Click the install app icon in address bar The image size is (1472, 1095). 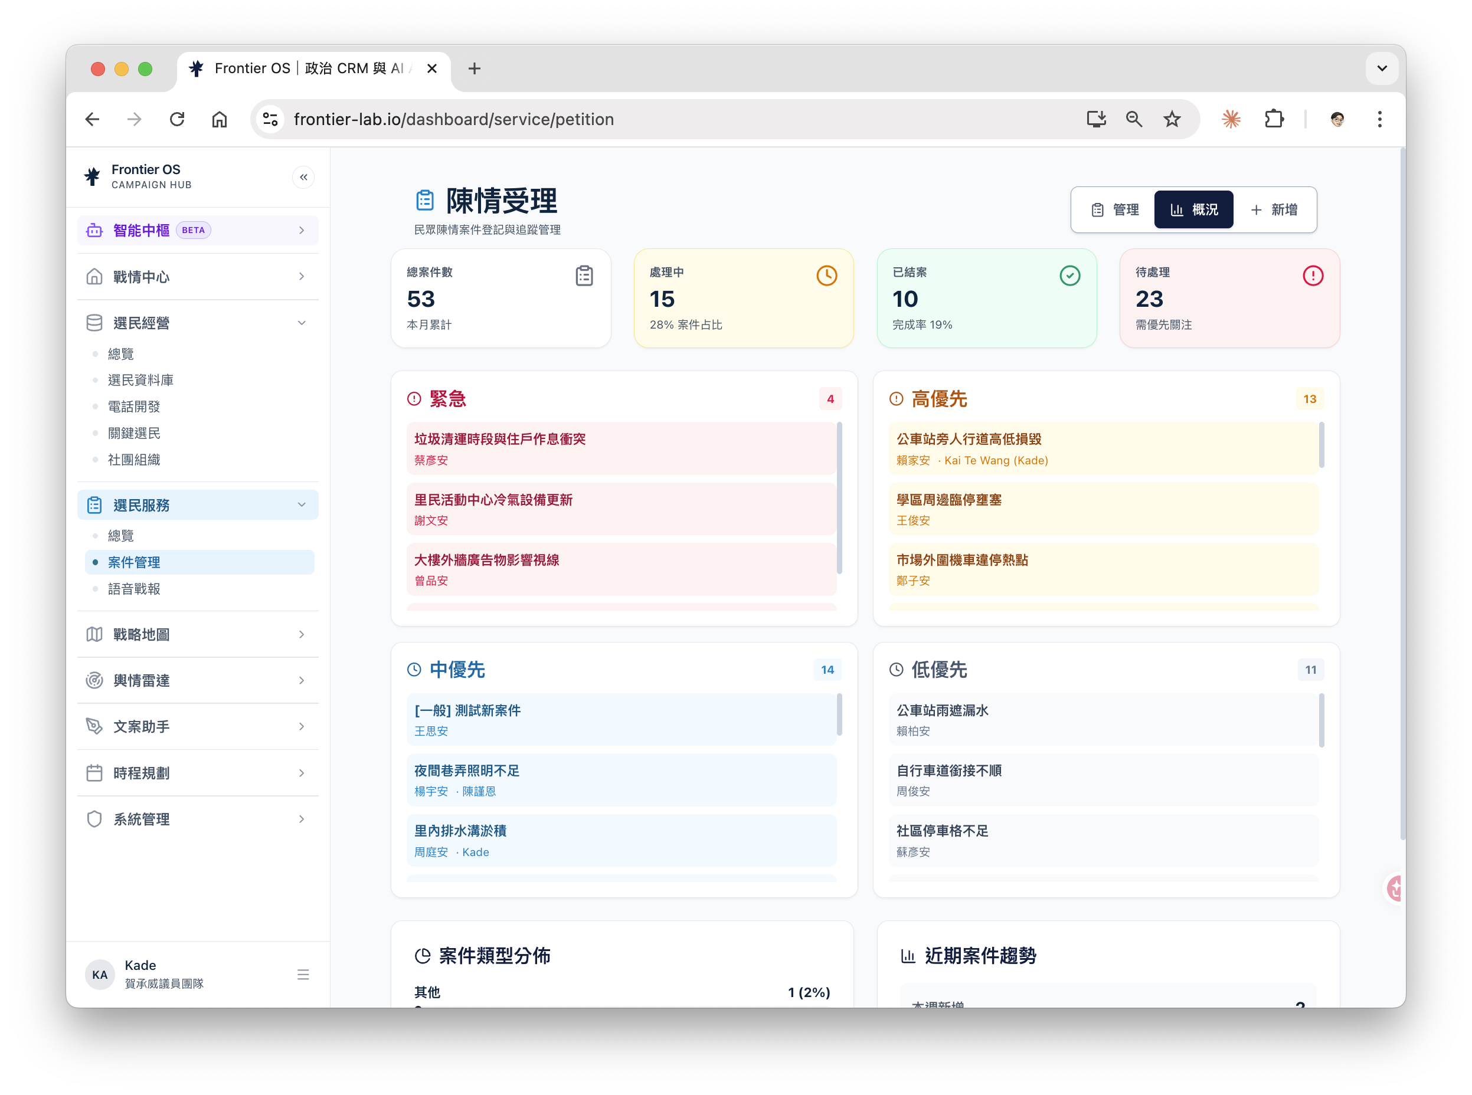1096,119
